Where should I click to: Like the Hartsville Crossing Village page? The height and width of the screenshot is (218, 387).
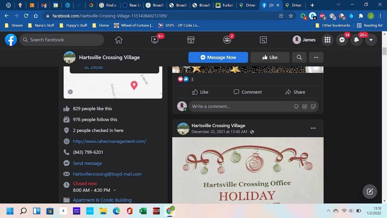pos(270,57)
